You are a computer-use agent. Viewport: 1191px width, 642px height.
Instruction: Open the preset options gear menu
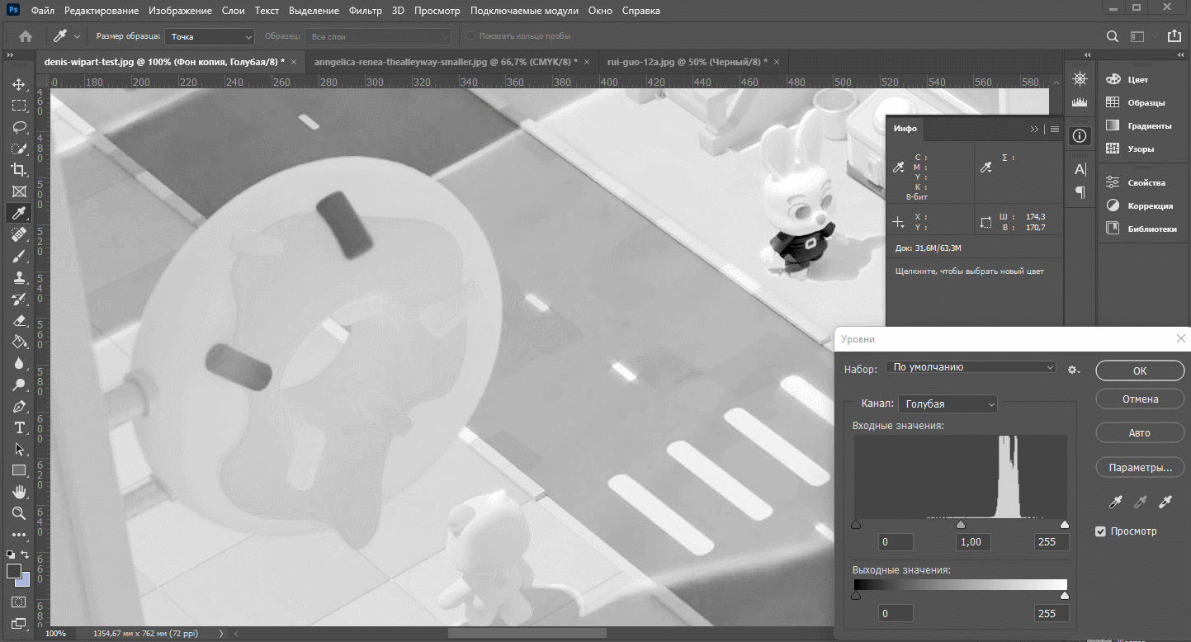pos(1073,370)
